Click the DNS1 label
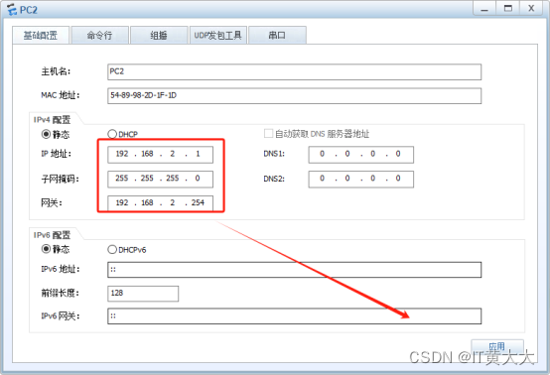 tap(274, 154)
